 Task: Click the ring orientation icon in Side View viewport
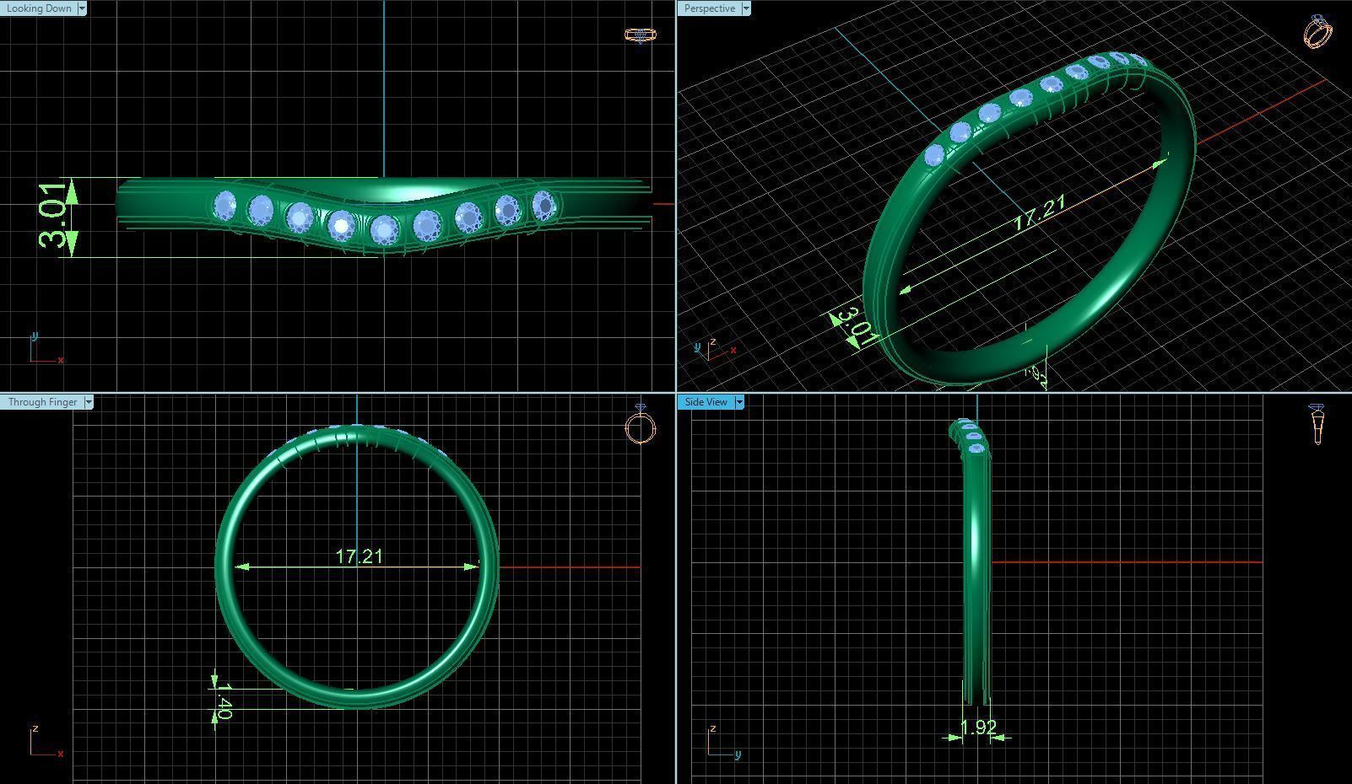click(x=1318, y=424)
